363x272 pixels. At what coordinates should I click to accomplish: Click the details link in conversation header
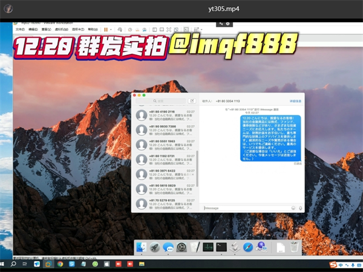[295, 101]
